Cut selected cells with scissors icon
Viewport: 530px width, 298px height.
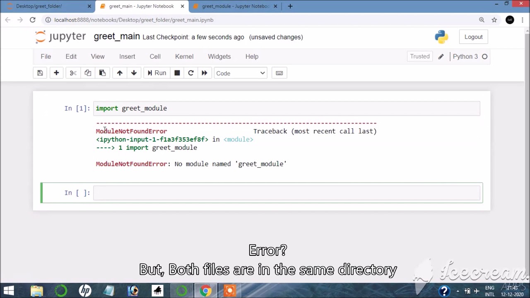(x=73, y=73)
